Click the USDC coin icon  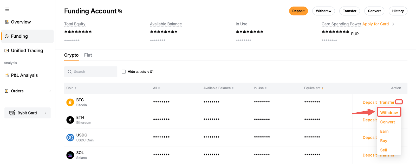pos(70,138)
